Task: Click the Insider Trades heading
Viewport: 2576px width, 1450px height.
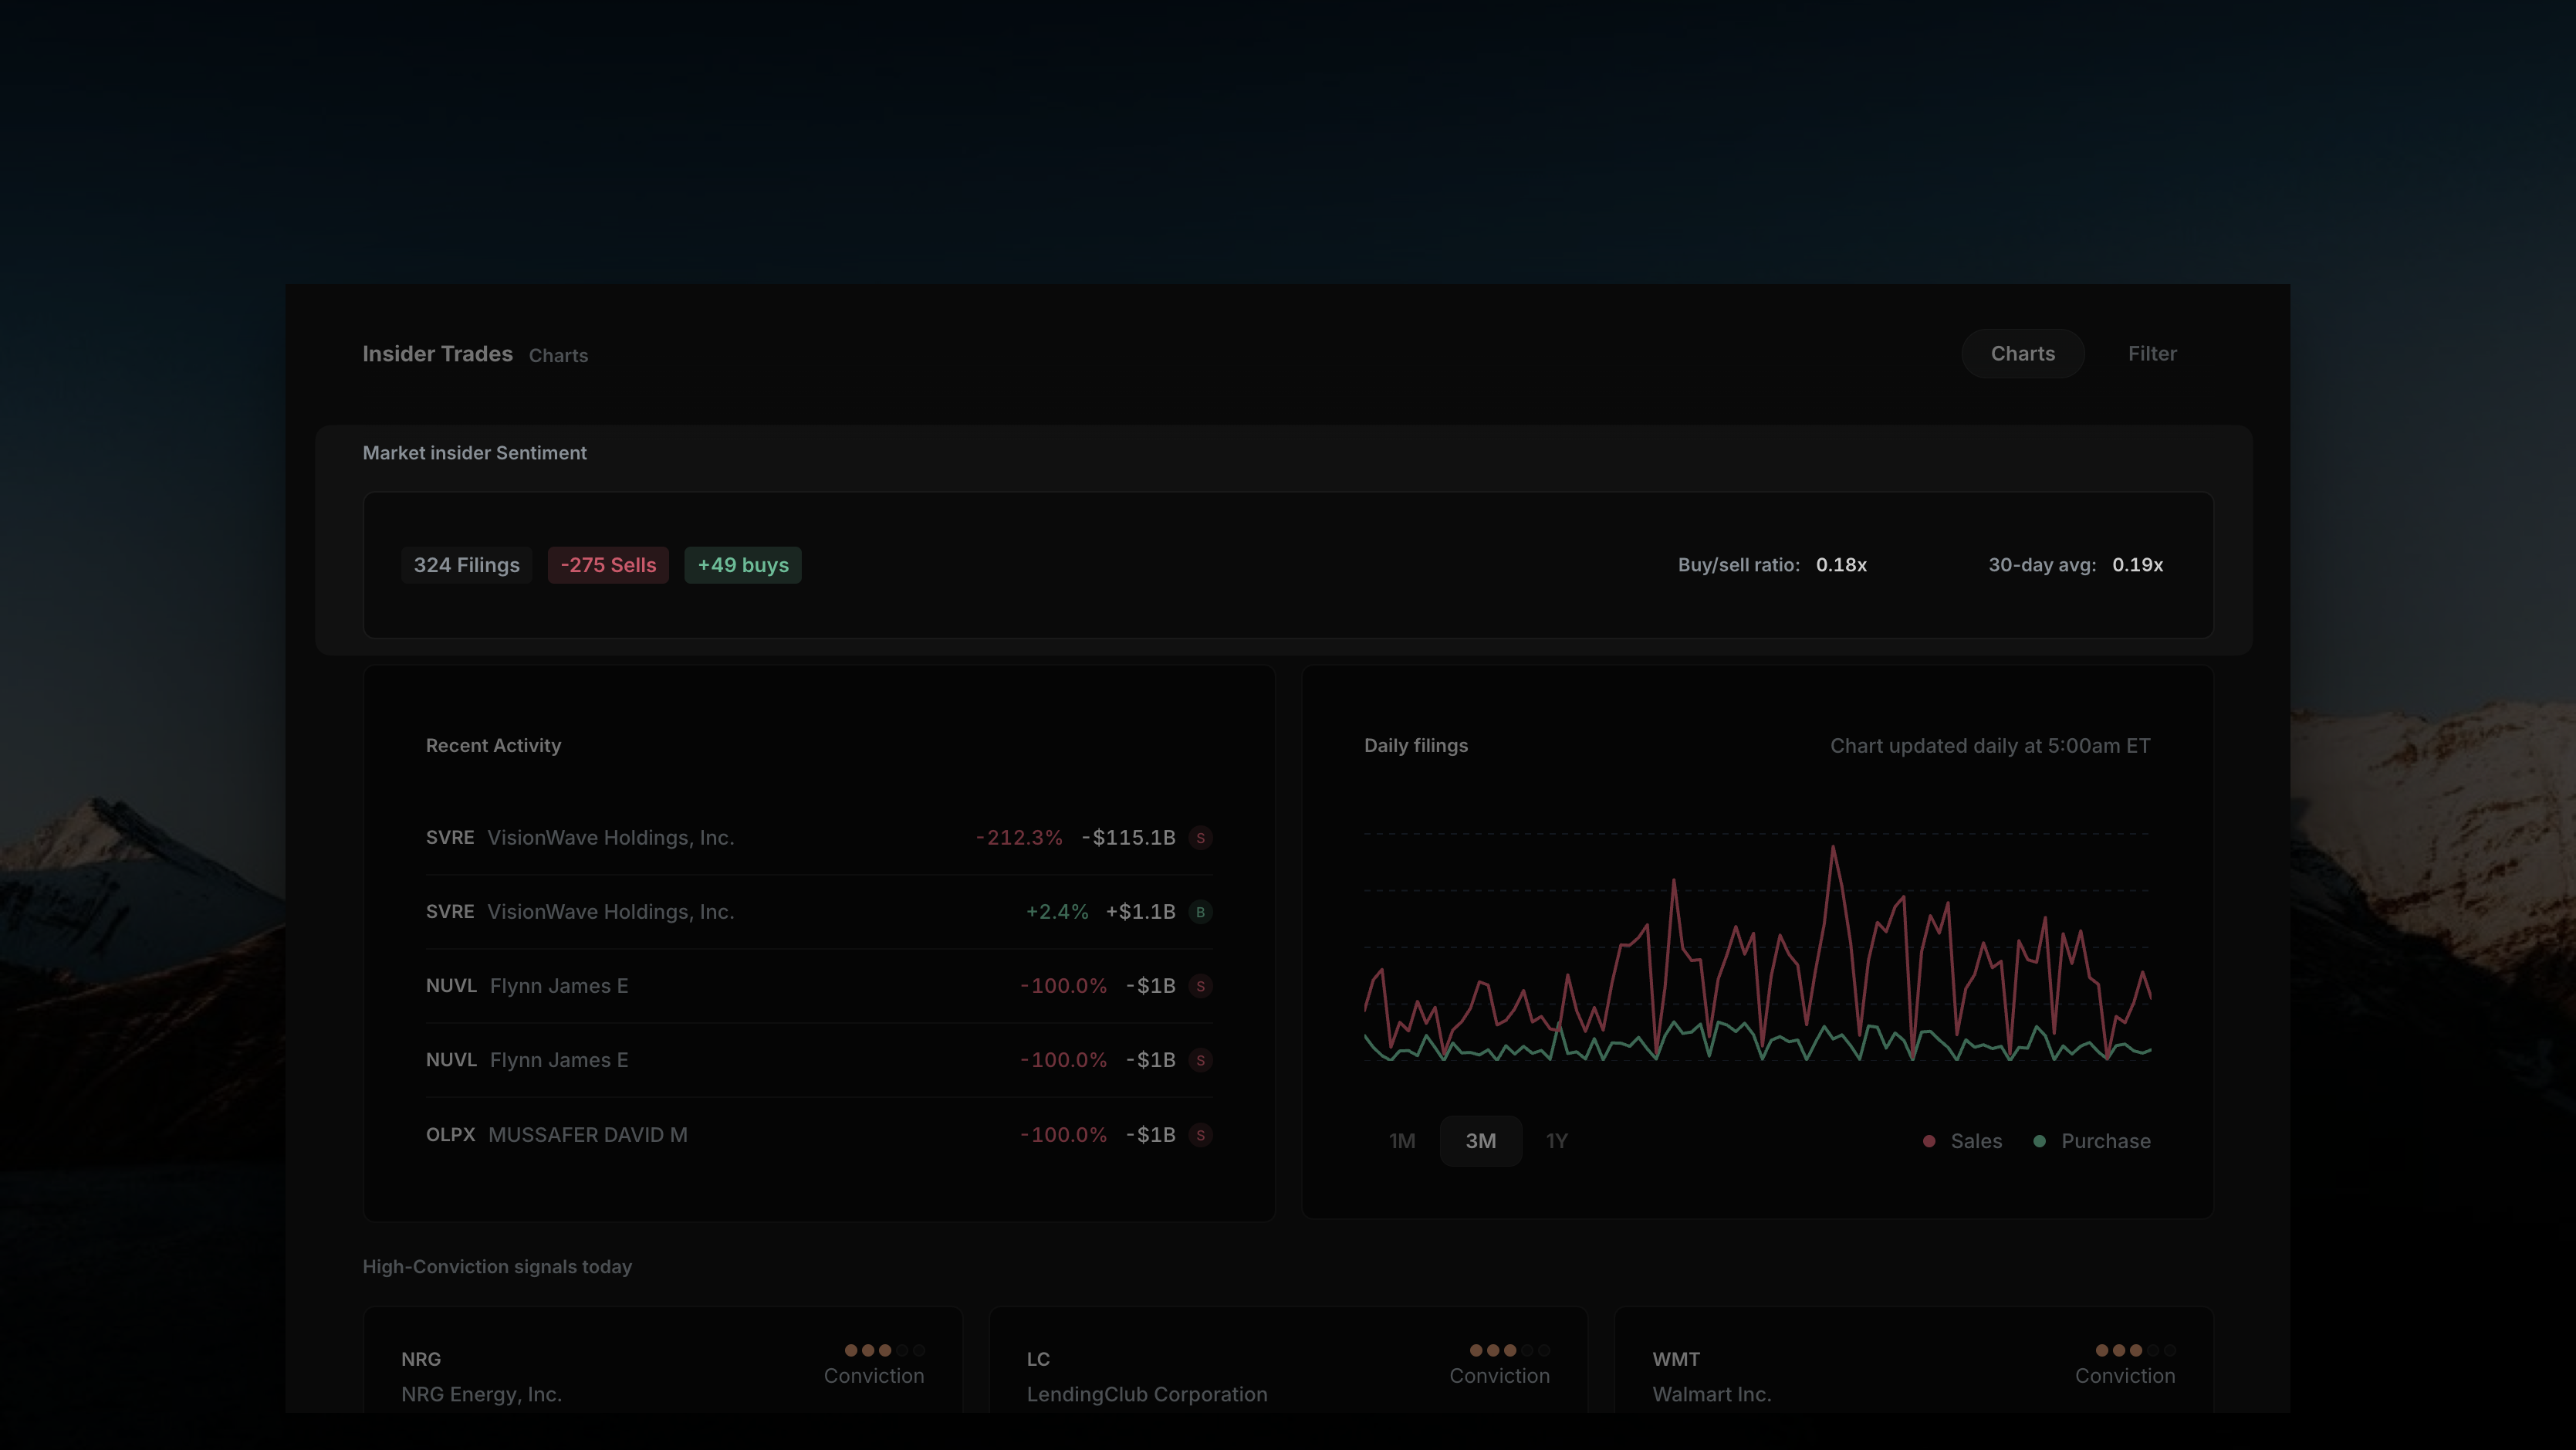Action: click(437, 354)
